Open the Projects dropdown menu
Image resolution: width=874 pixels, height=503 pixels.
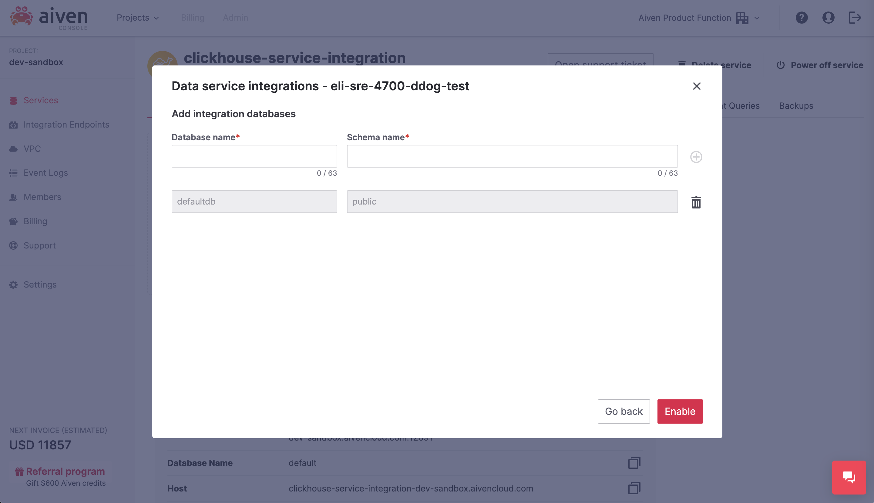point(138,18)
